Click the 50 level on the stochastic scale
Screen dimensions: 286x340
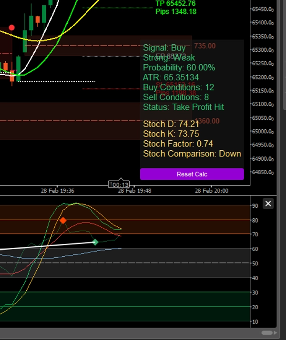point(255,263)
